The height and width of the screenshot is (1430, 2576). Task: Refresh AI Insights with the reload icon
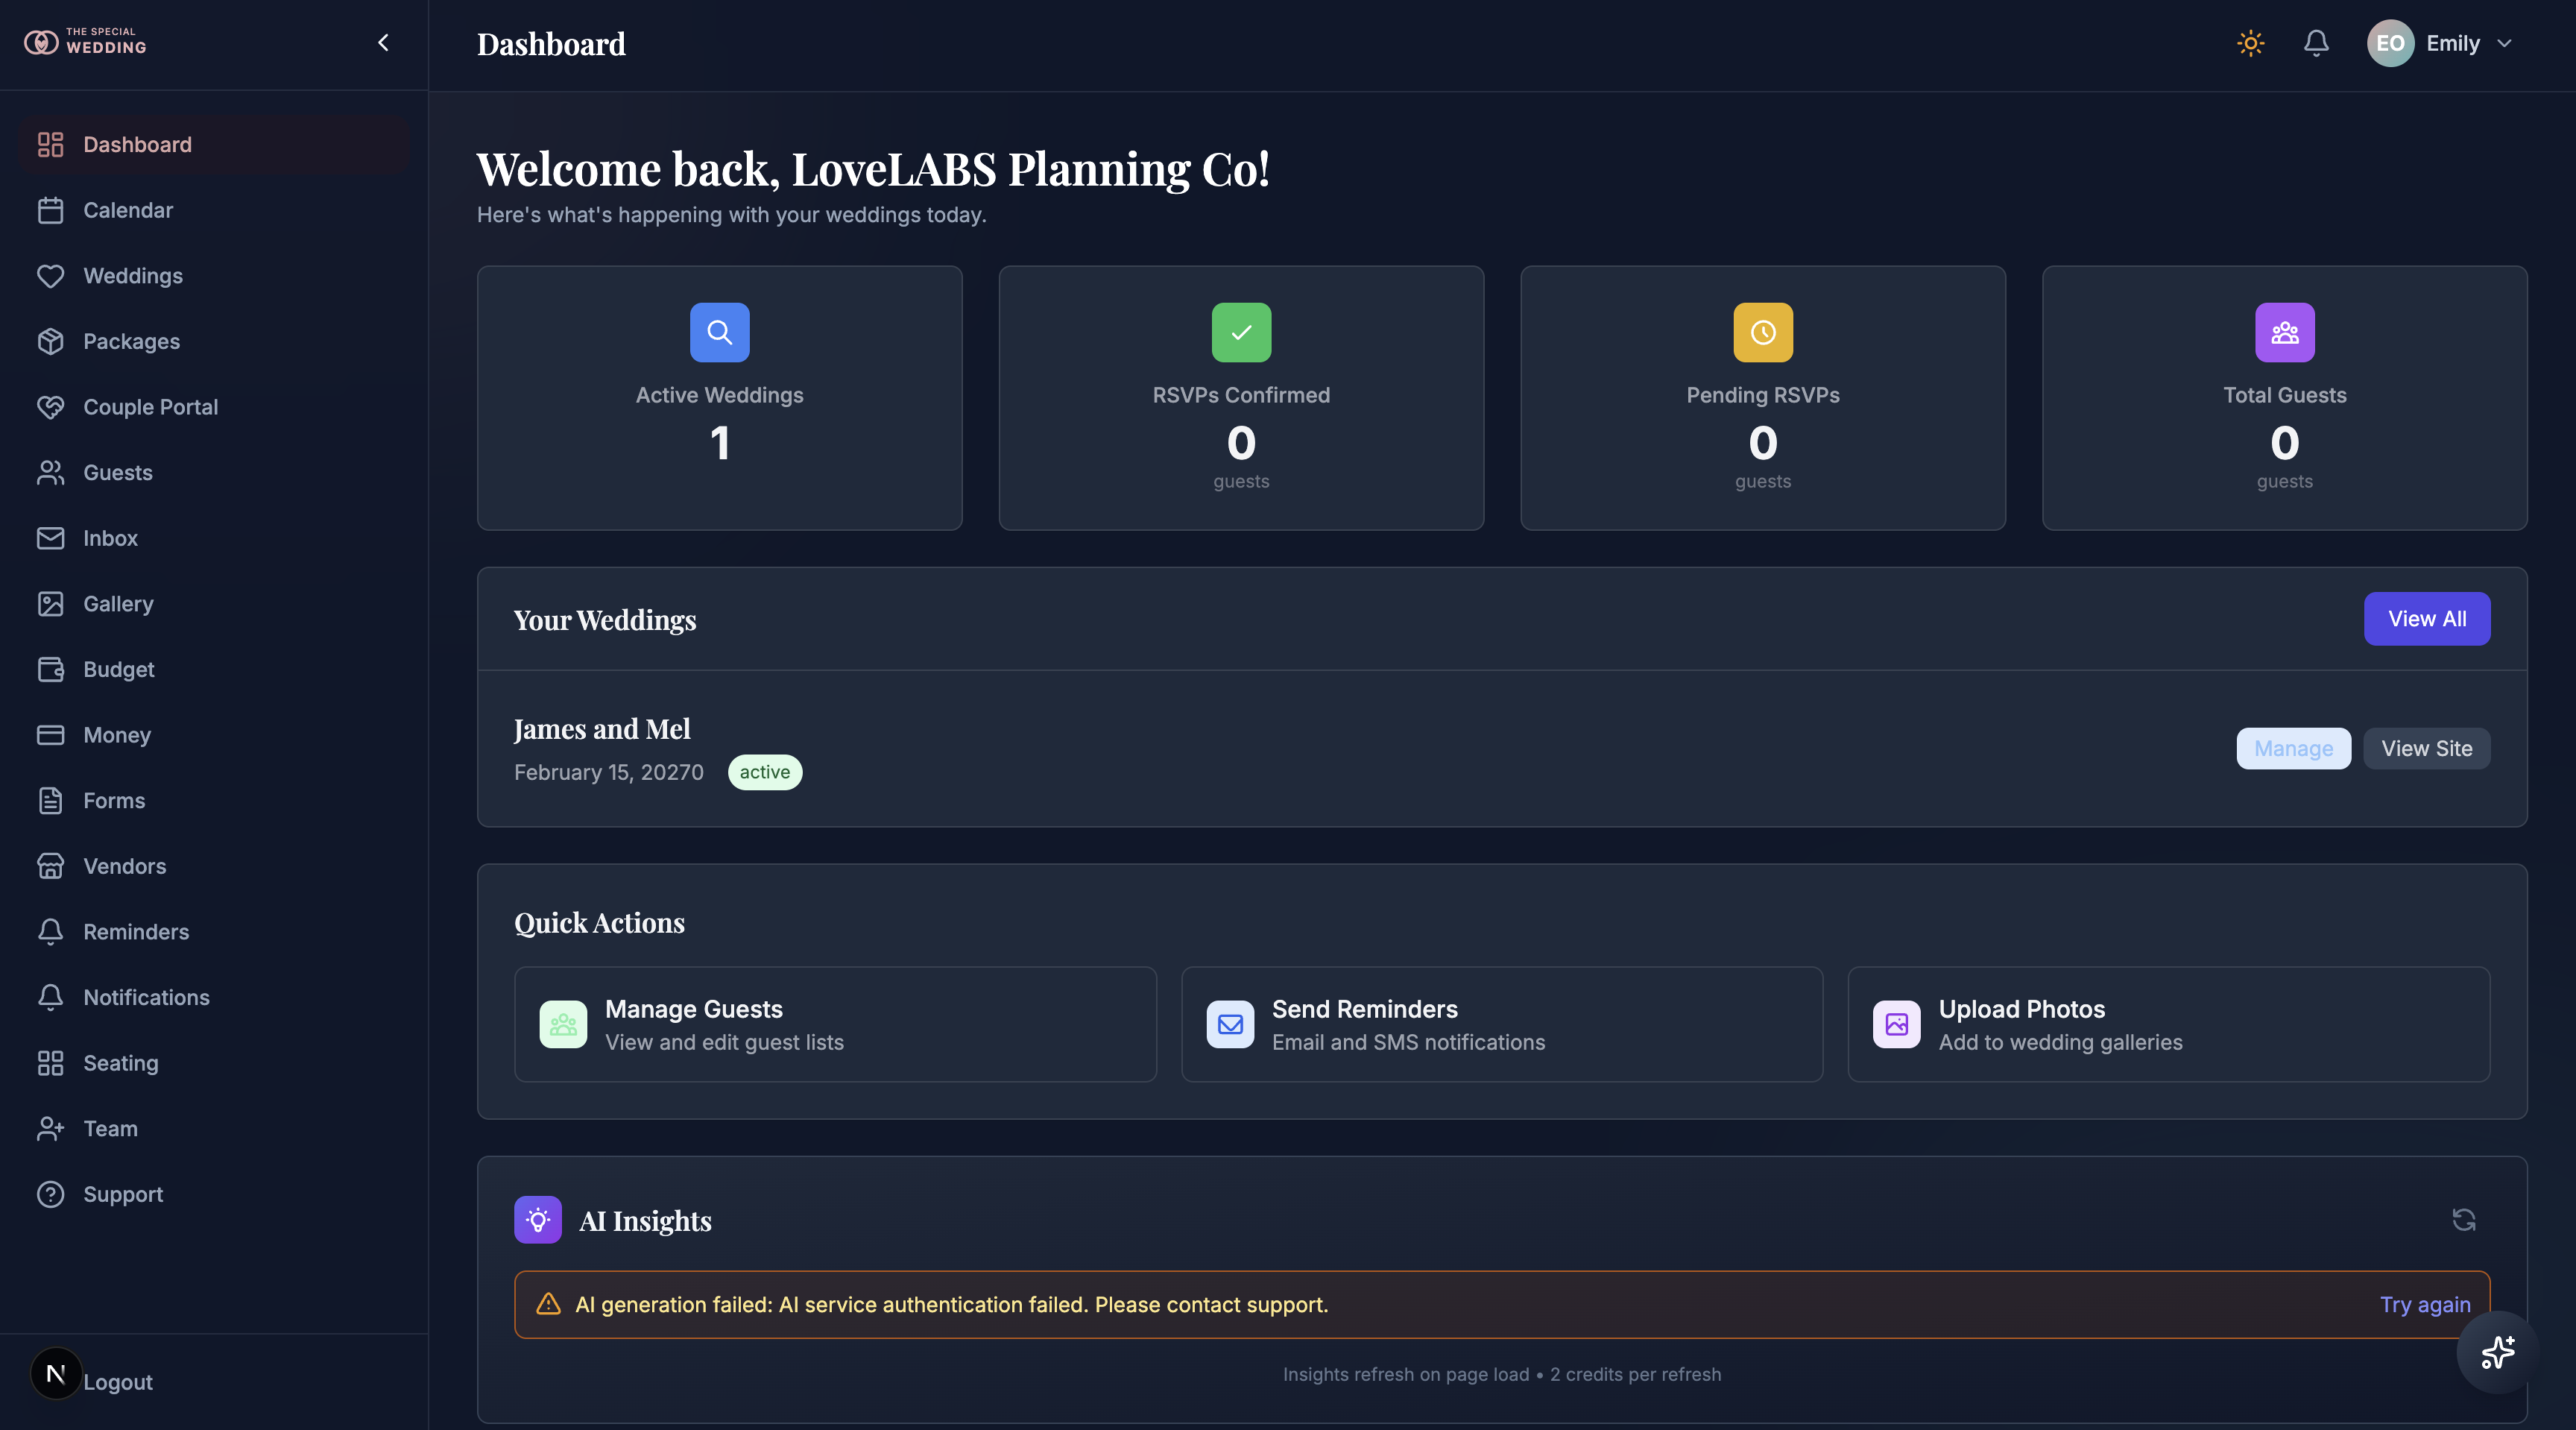click(x=2463, y=1220)
